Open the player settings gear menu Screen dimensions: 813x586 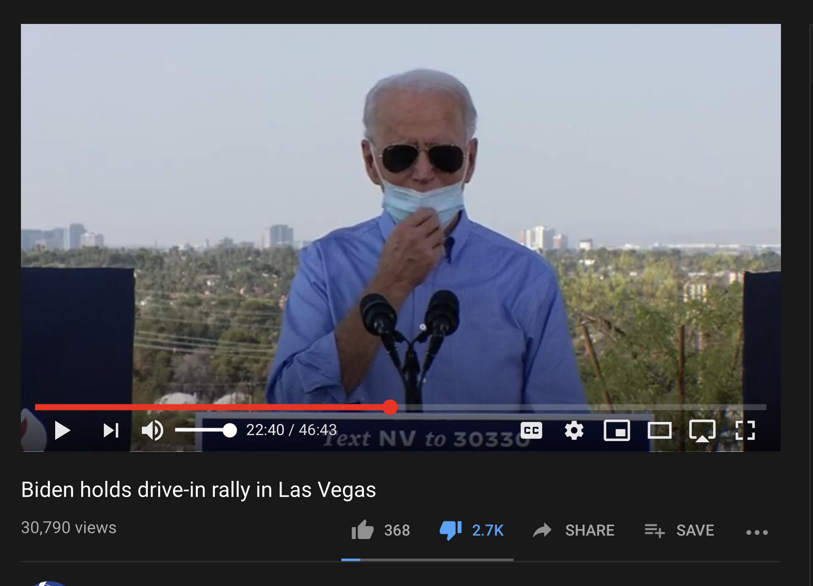574,430
